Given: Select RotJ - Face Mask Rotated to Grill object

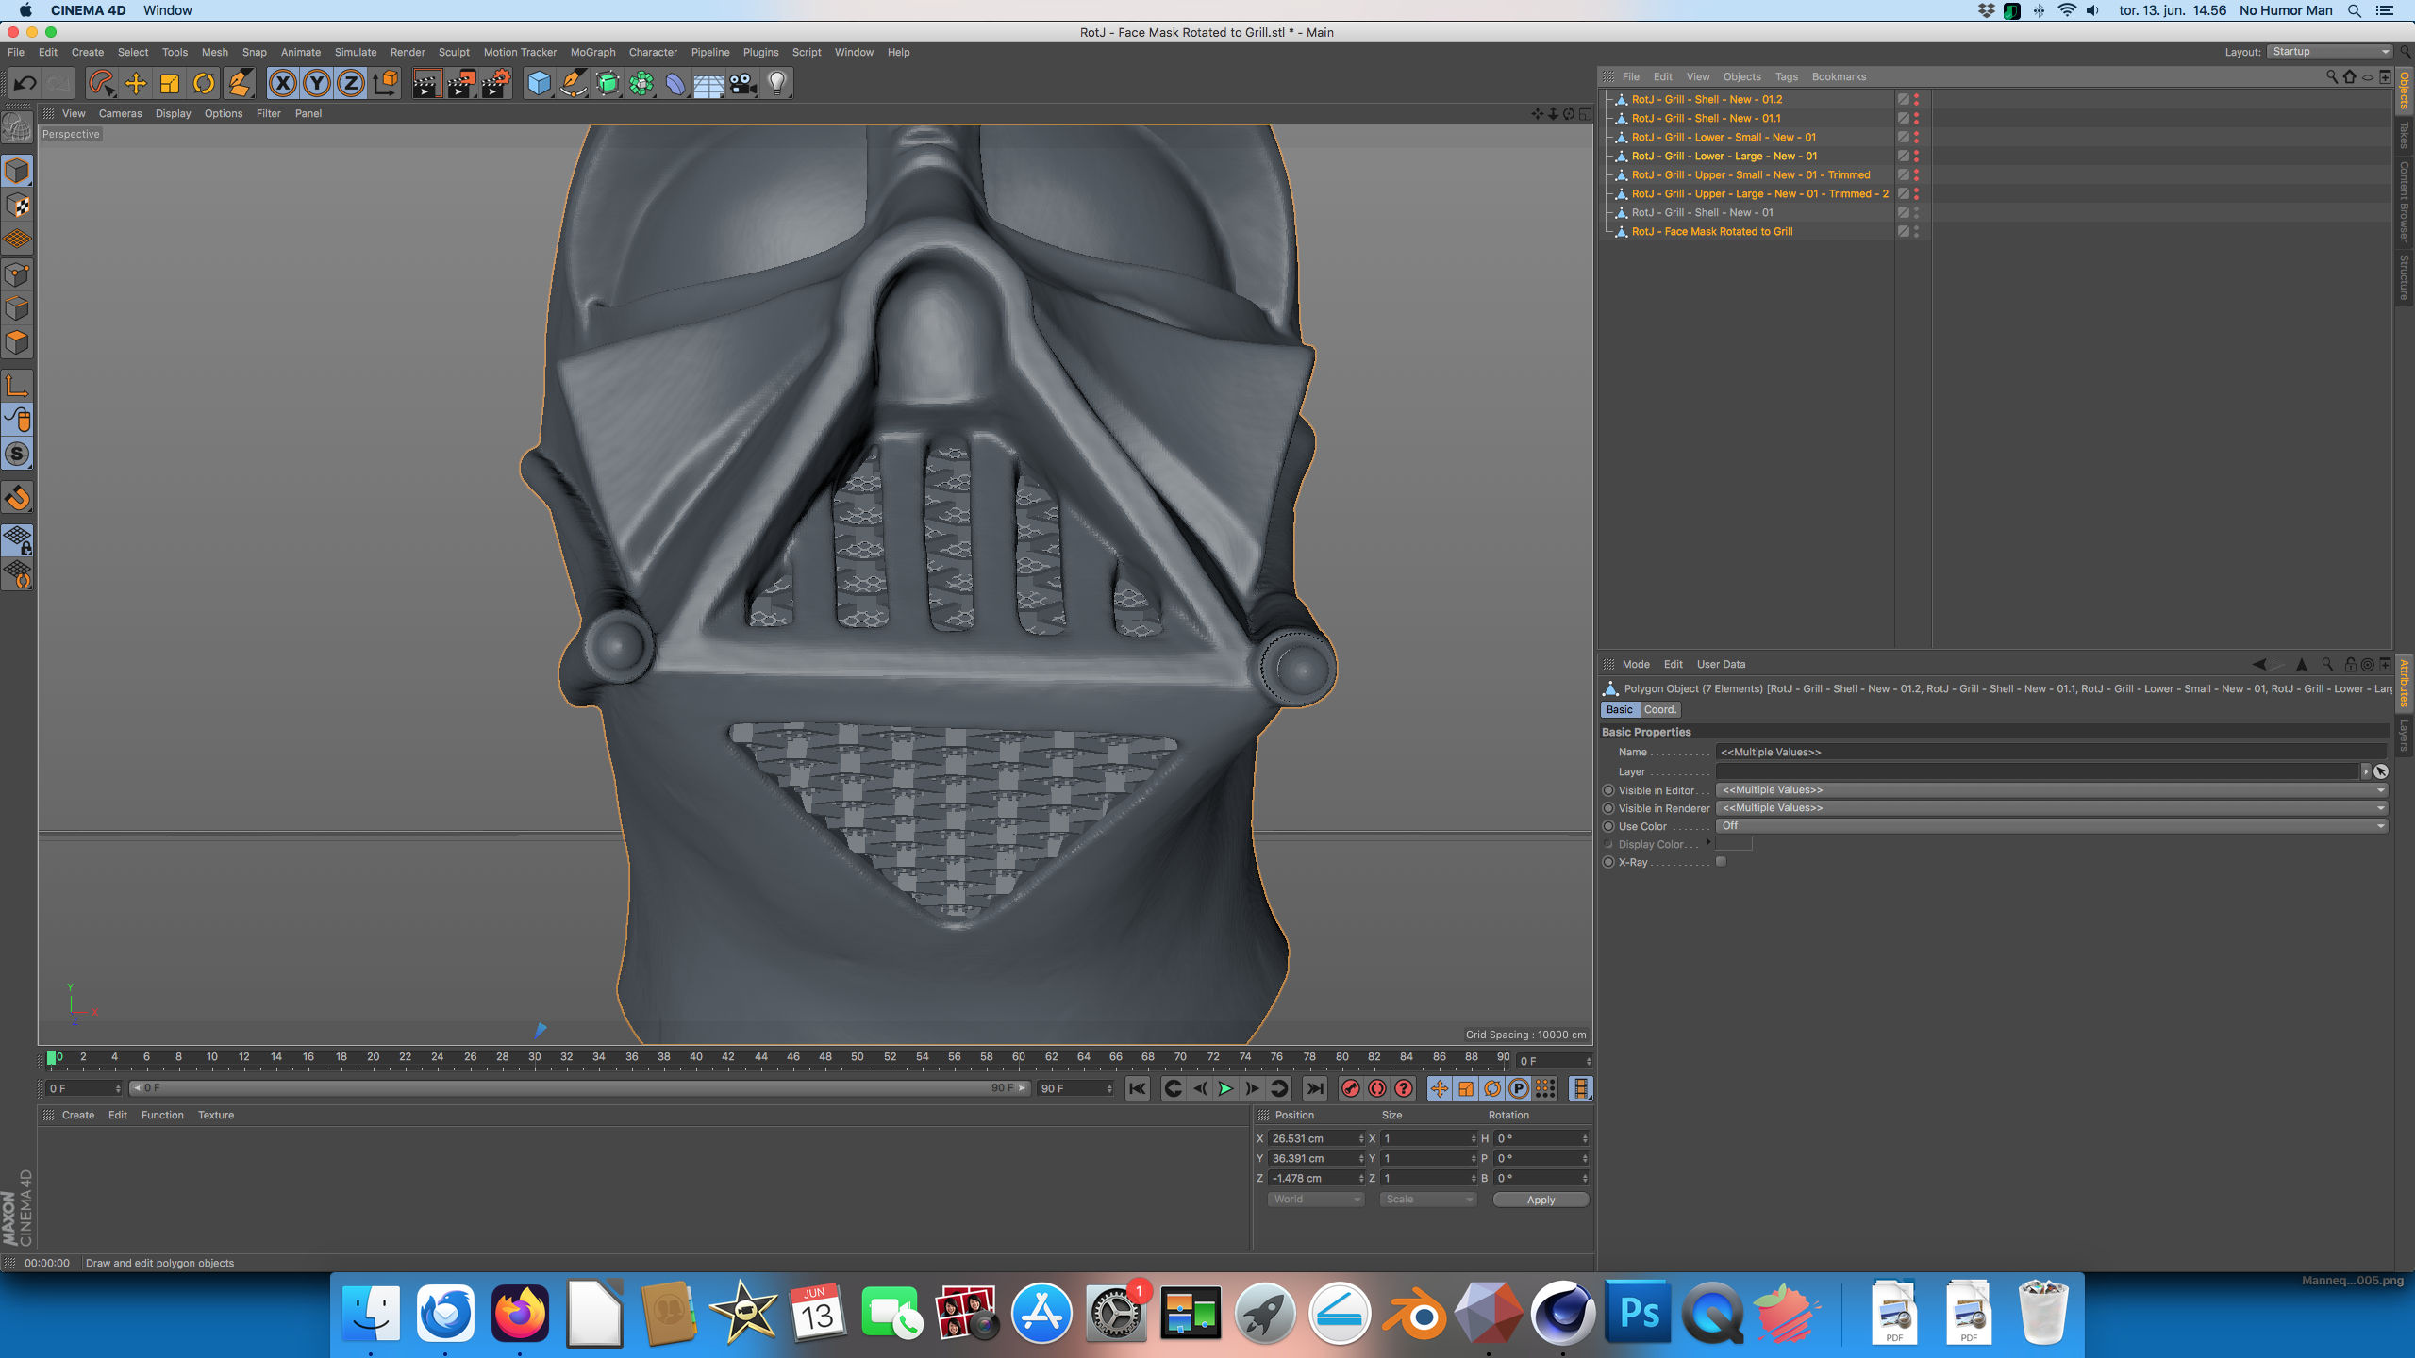Looking at the screenshot, I should tap(1712, 231).
